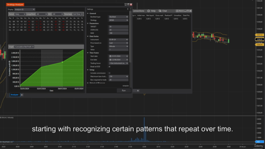
Task: Click the pin icon in Settings header
Action: (x=128, y=9)
